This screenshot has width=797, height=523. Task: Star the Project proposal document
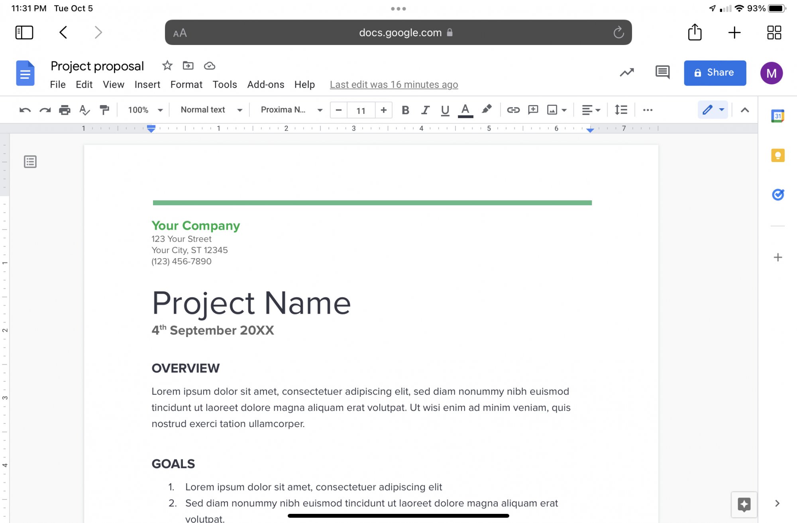(x=167, y=66)
